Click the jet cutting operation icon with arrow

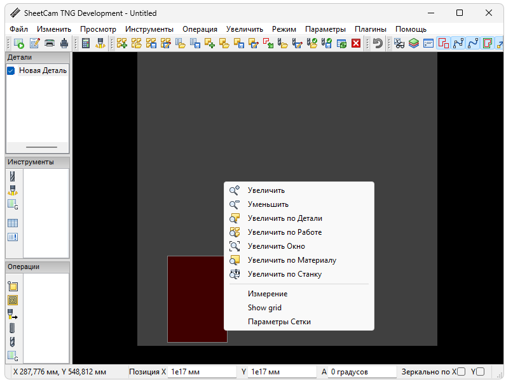[x=13, y=314]
